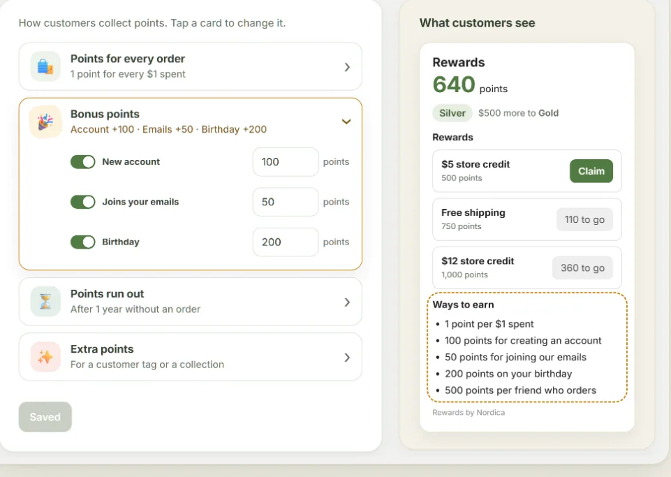
Task: Open the Points run out chevron
Action: [347, 302]
